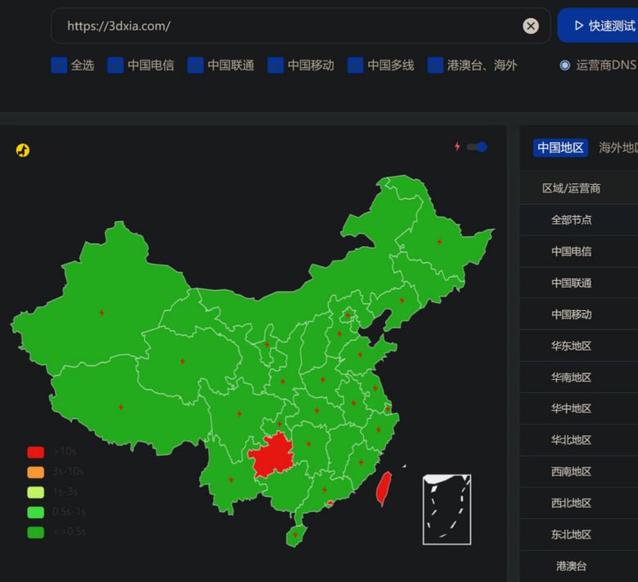Select the 港澳台 row
Viewport: 638px width, 582px height.
578,566
